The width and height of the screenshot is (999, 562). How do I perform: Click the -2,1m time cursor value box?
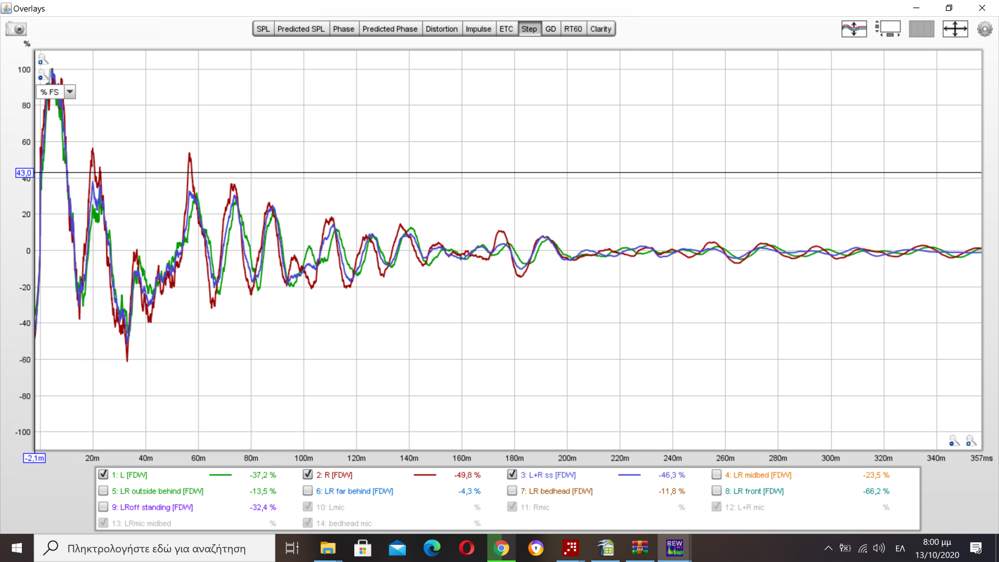coord(35,458)
